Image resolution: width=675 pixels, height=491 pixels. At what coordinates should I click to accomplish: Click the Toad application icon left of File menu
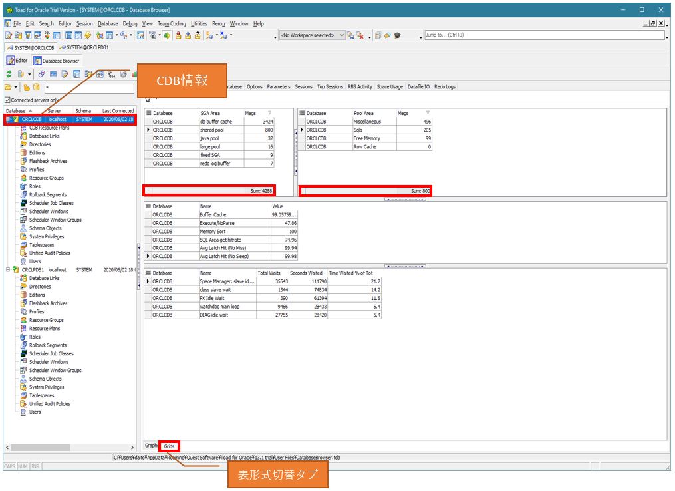pos(8,24)
